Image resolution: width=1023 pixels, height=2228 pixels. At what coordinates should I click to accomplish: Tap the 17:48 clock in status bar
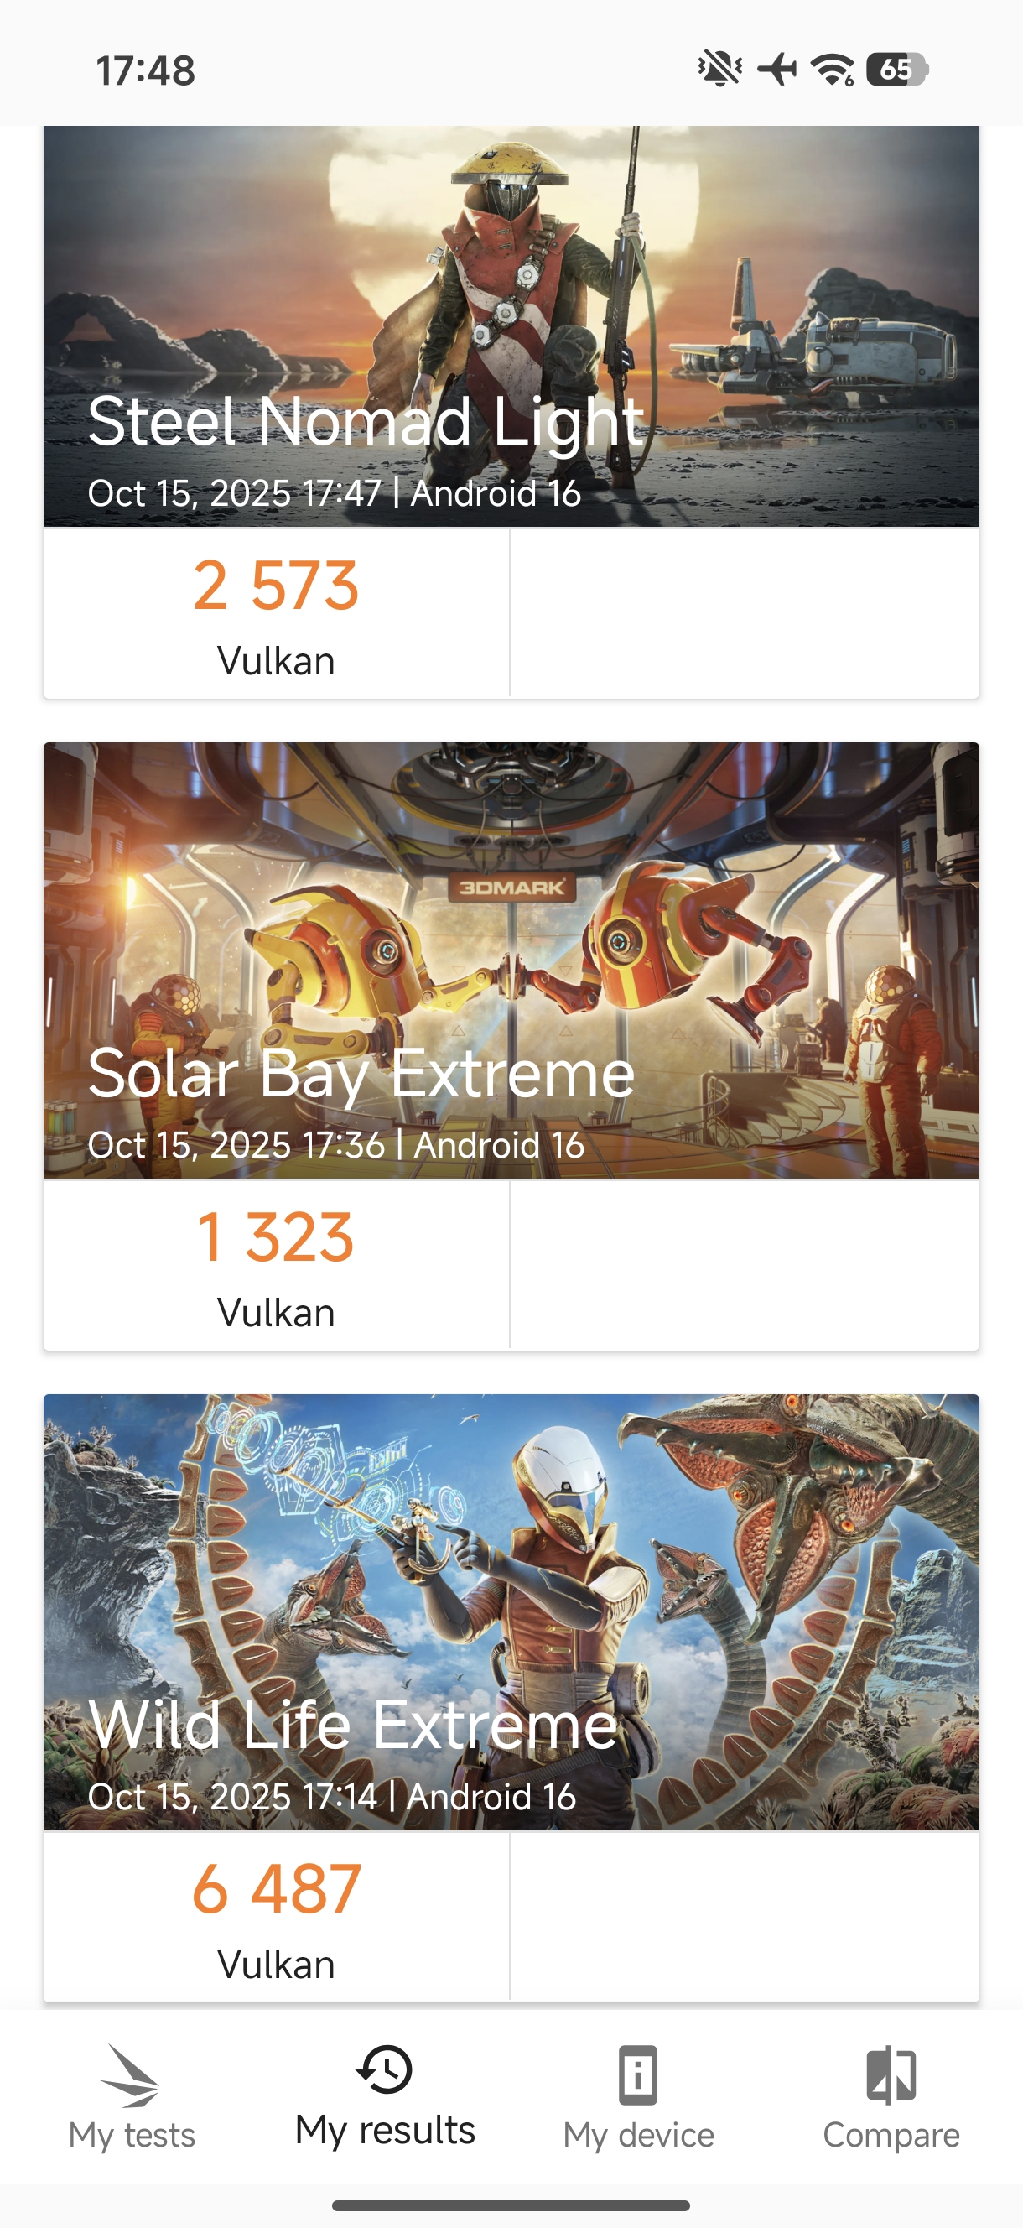click(145, 70)
